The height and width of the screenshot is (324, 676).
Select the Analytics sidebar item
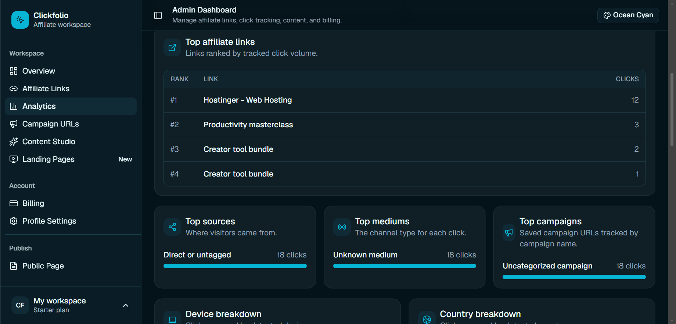point(71,106)
